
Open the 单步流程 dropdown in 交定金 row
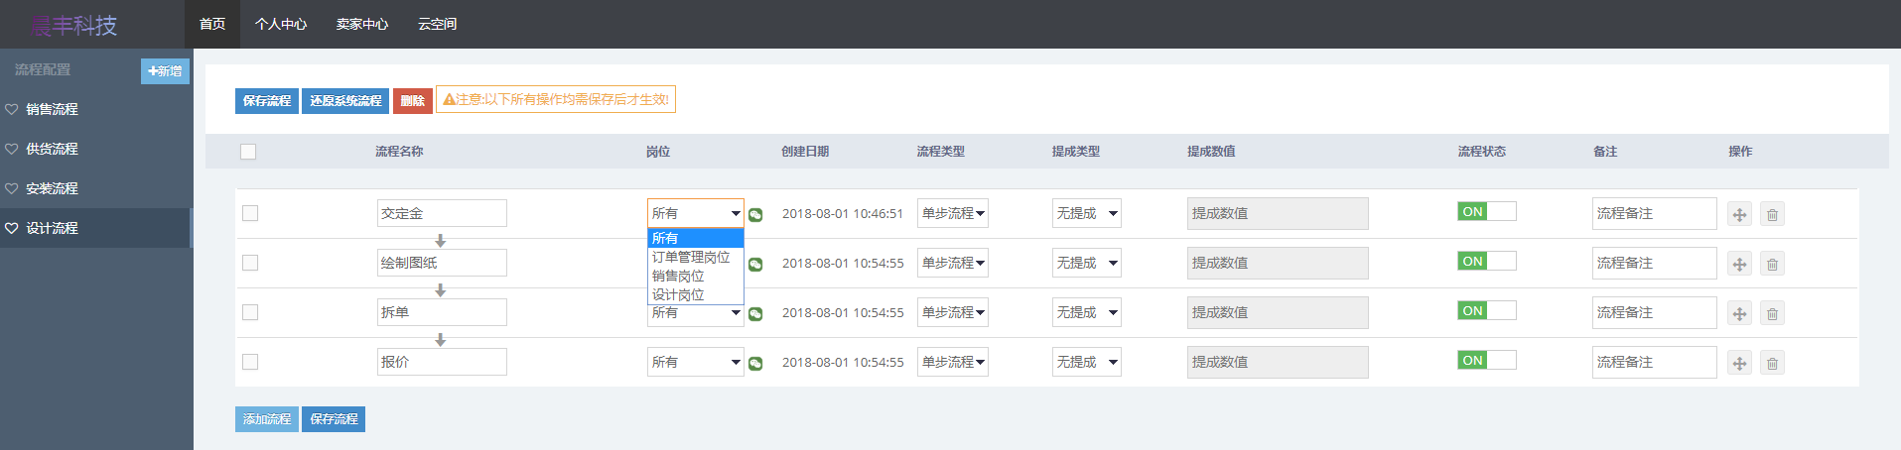click(x=953, y=213)
